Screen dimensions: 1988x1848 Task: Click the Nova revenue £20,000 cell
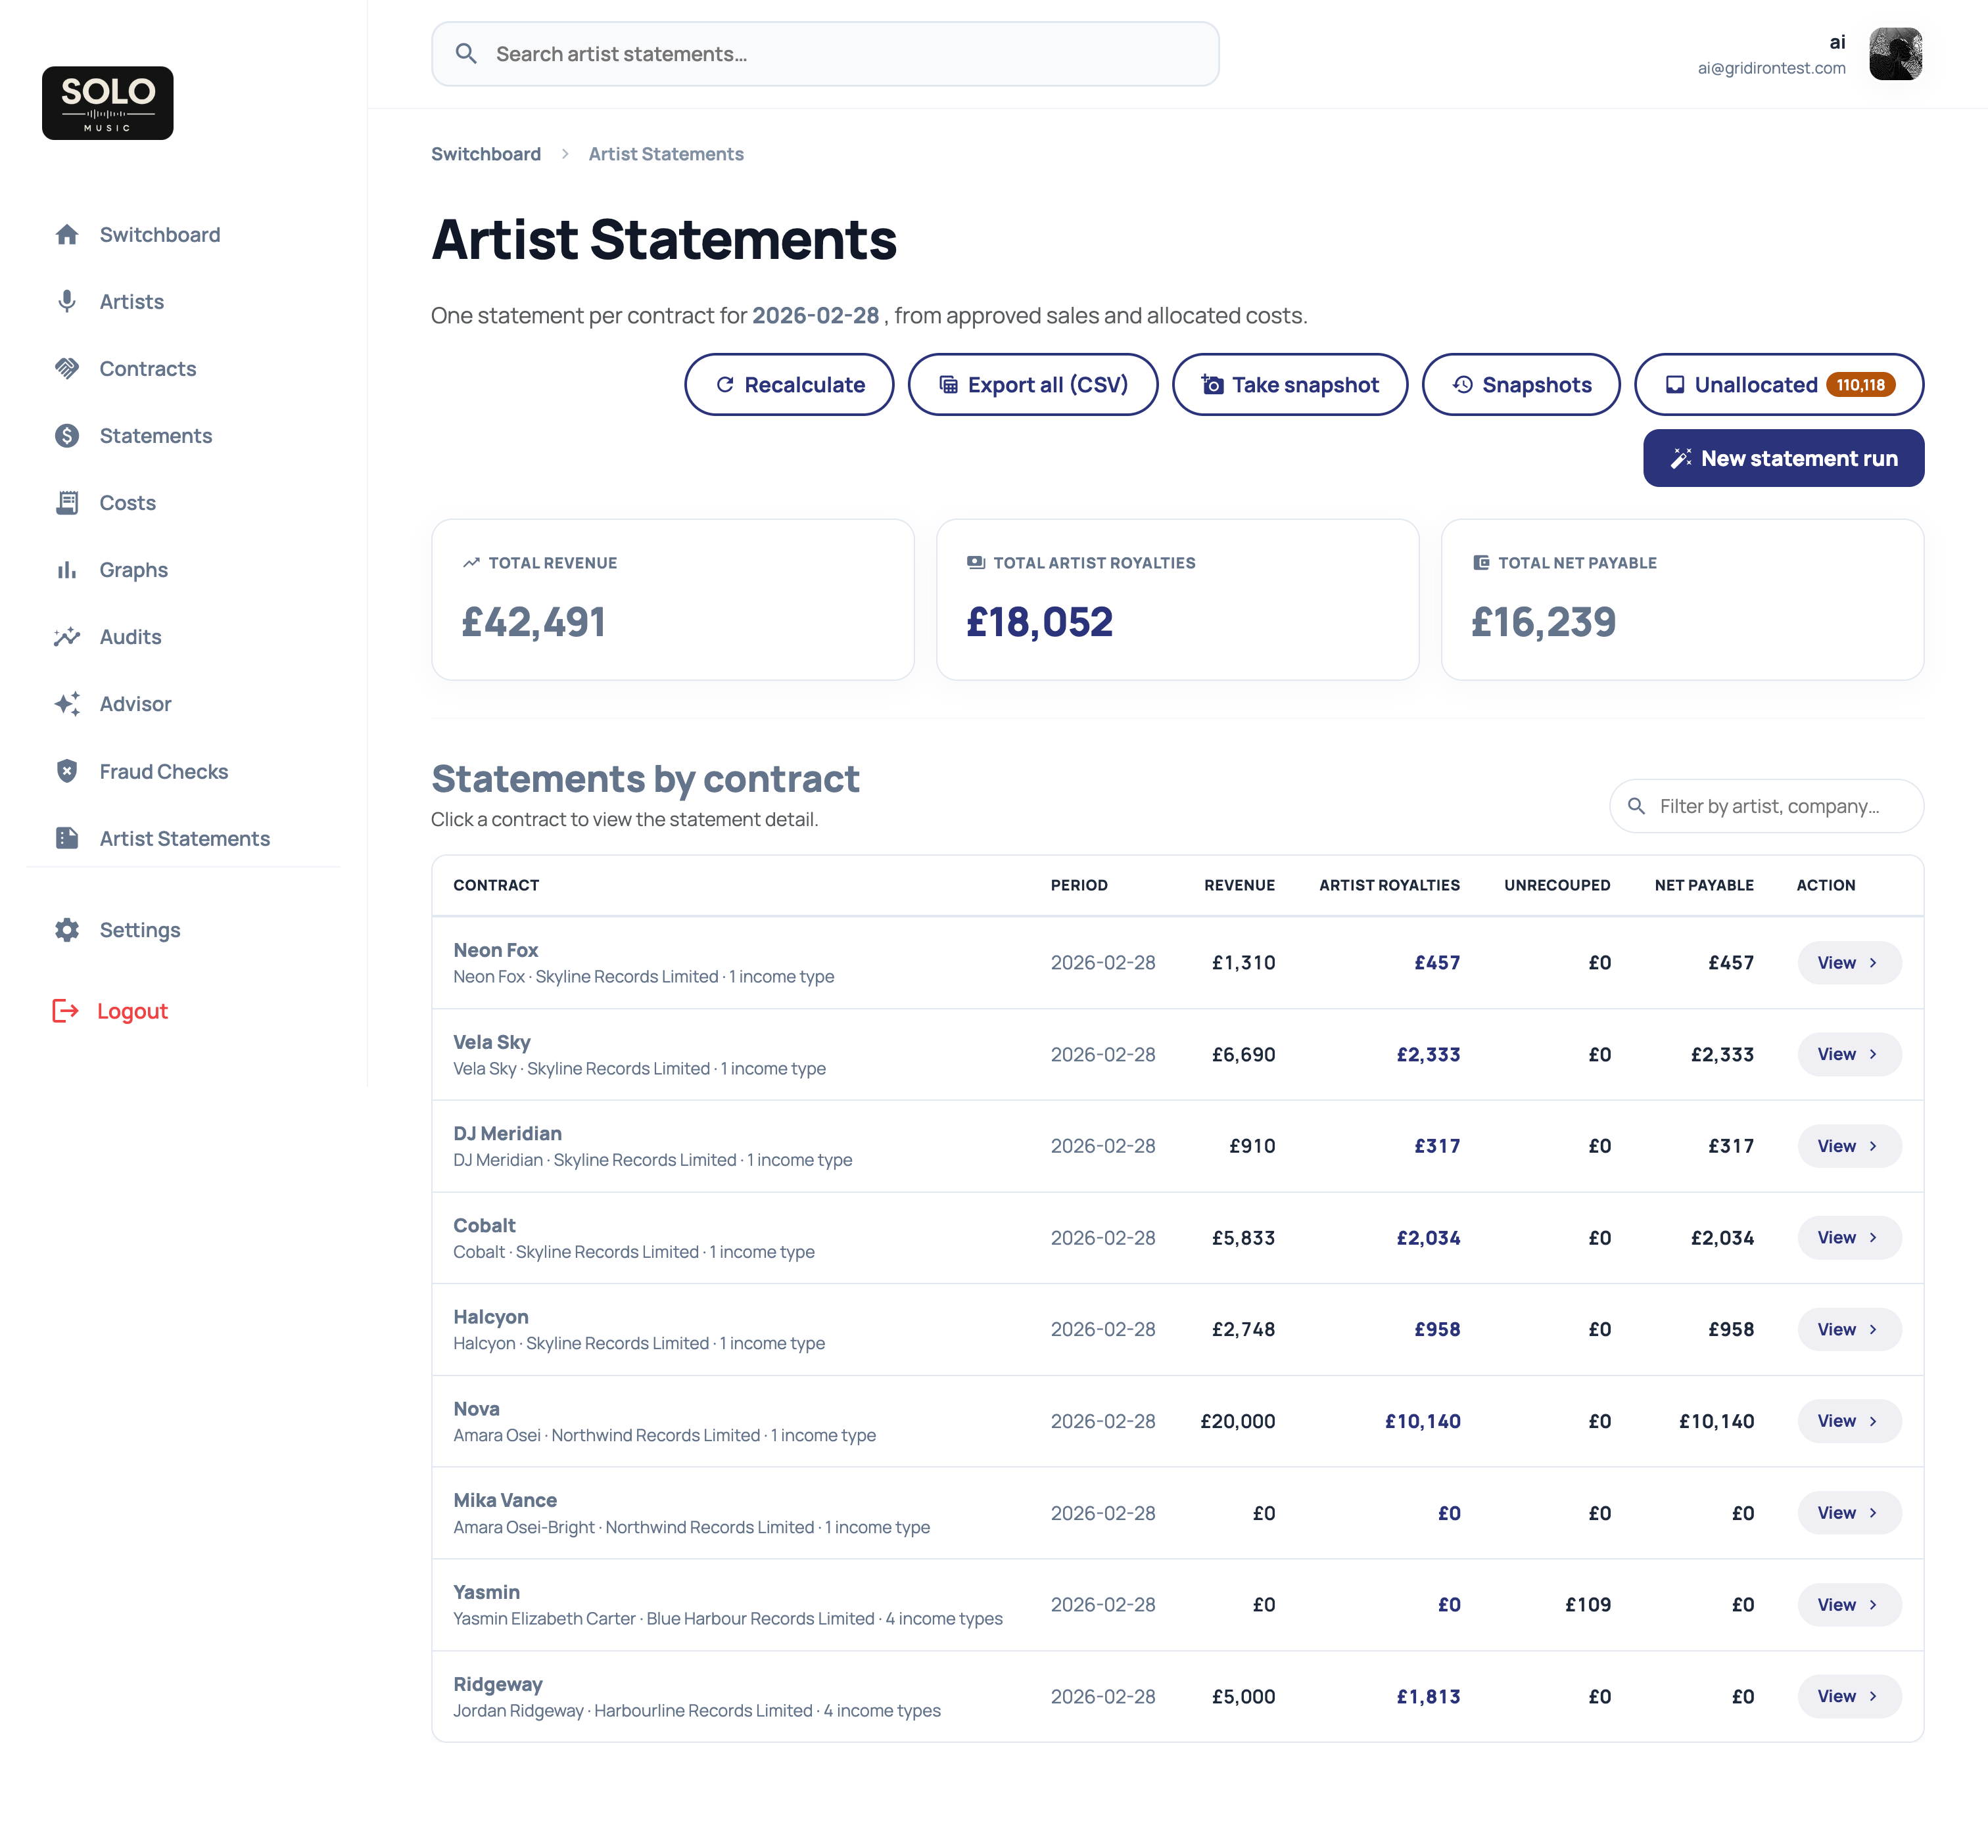click(x=1238, y=1421)
